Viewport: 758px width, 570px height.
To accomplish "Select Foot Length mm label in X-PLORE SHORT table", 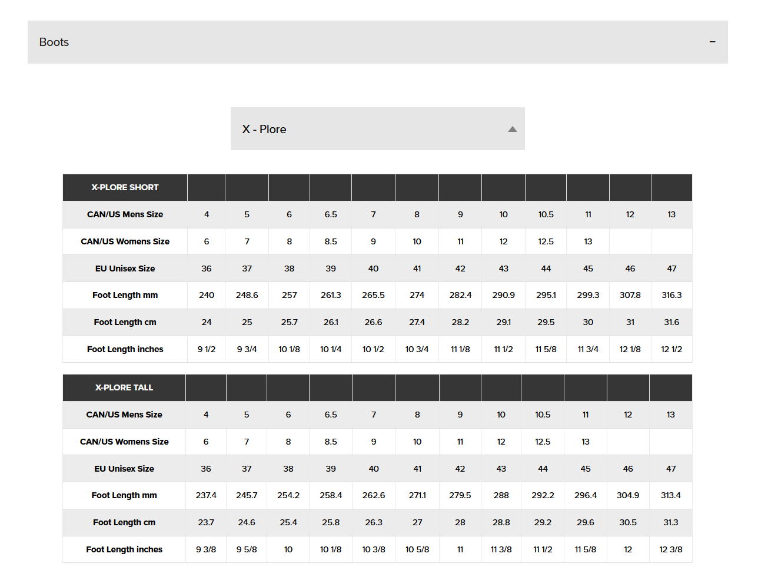I will click(x=125, y=295).
